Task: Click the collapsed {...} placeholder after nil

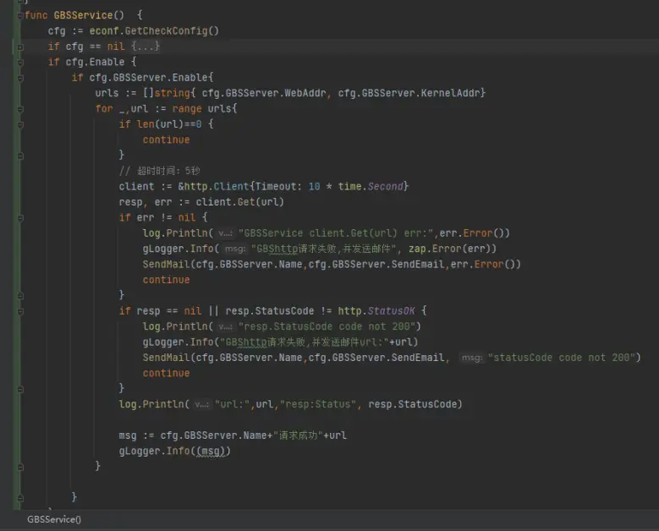Action: pos(145,47)
